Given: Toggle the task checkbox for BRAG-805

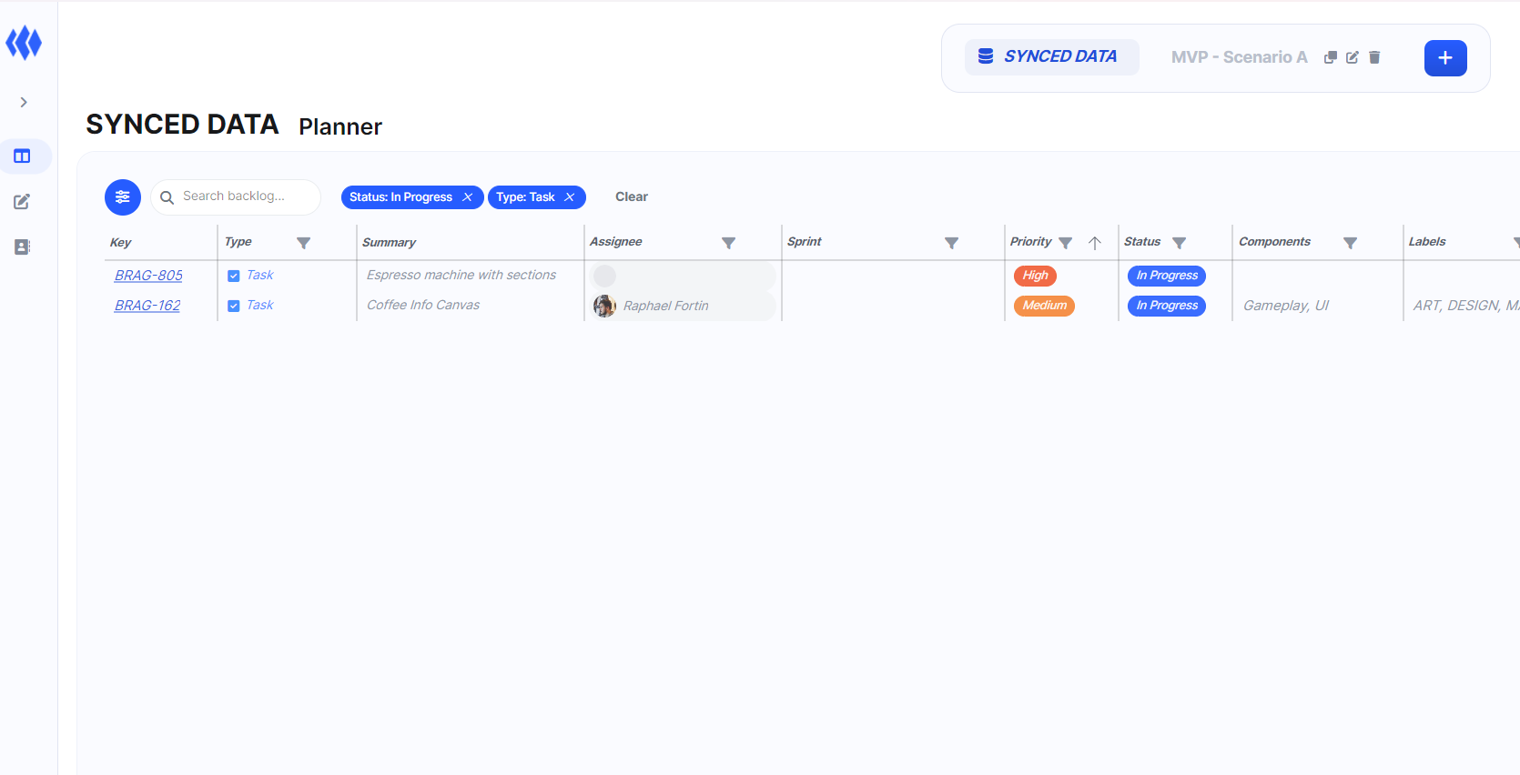Looking at the screenshot, I should (234, 276).
